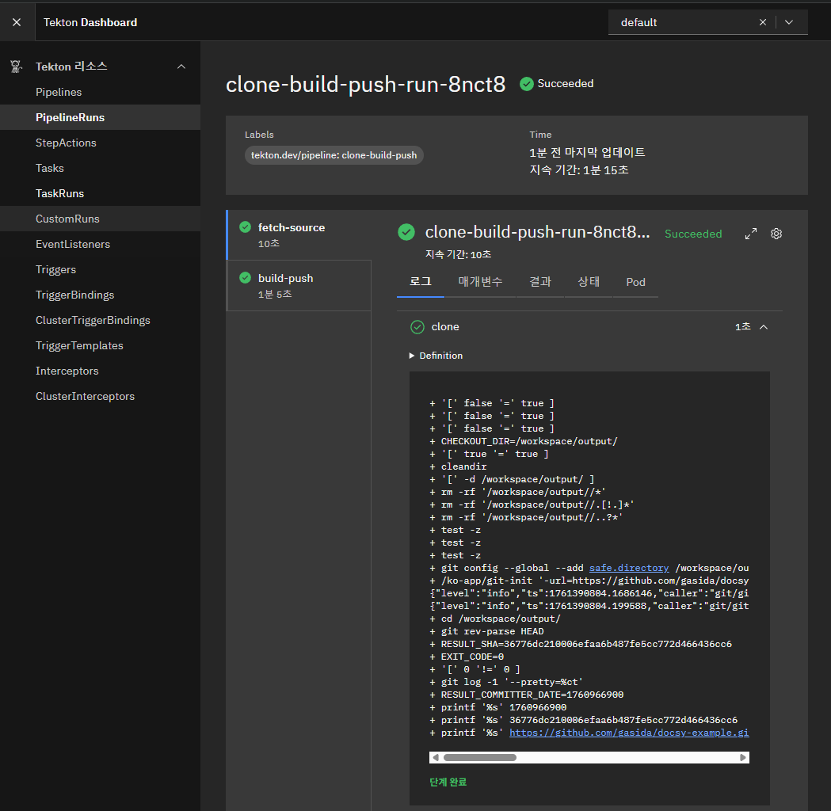Maximize the log view with expand icon

tap(751, 234)
